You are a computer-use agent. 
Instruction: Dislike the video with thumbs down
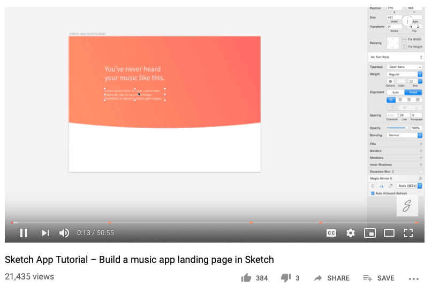[286, 278]
